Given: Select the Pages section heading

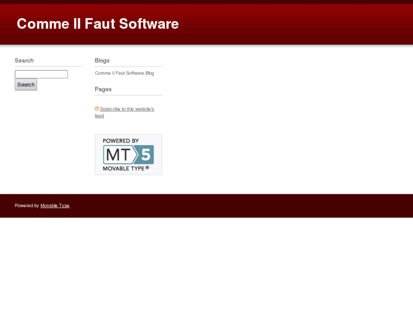Looking at the screenshot, I should 103,89.
